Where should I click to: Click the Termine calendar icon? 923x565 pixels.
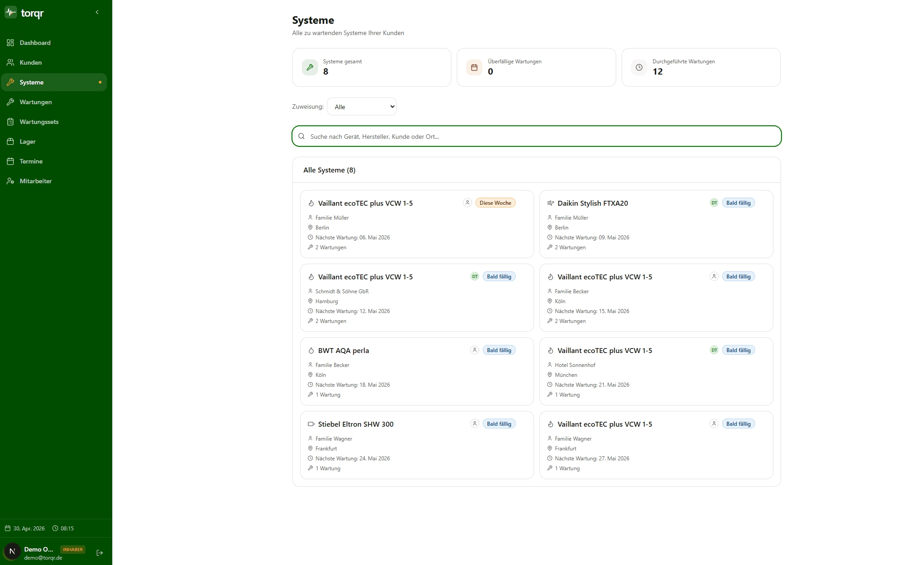coord(10,161)
